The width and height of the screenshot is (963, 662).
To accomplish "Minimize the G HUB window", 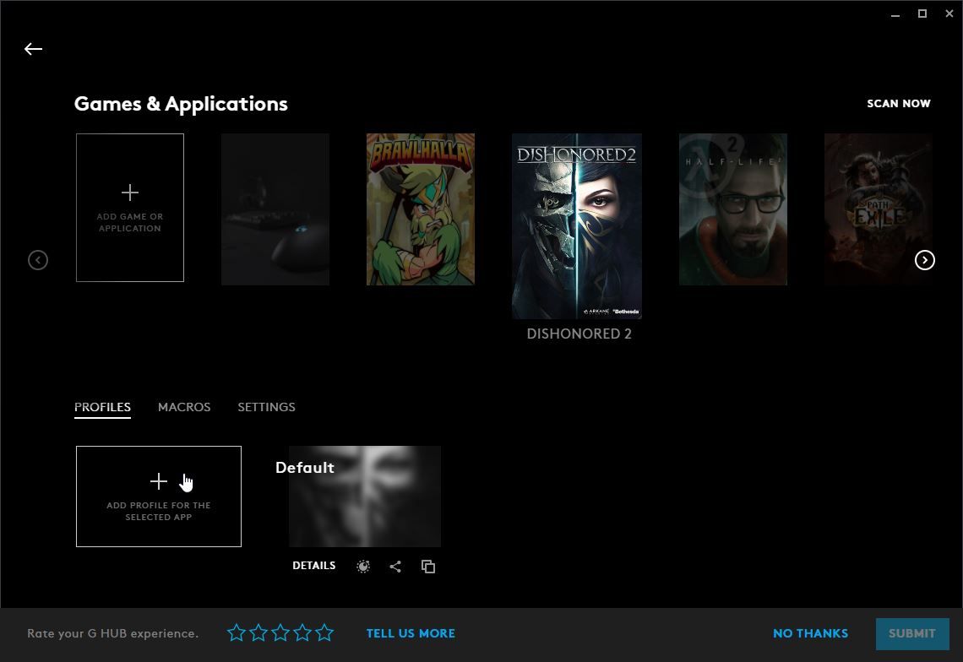I will (895, 14).
